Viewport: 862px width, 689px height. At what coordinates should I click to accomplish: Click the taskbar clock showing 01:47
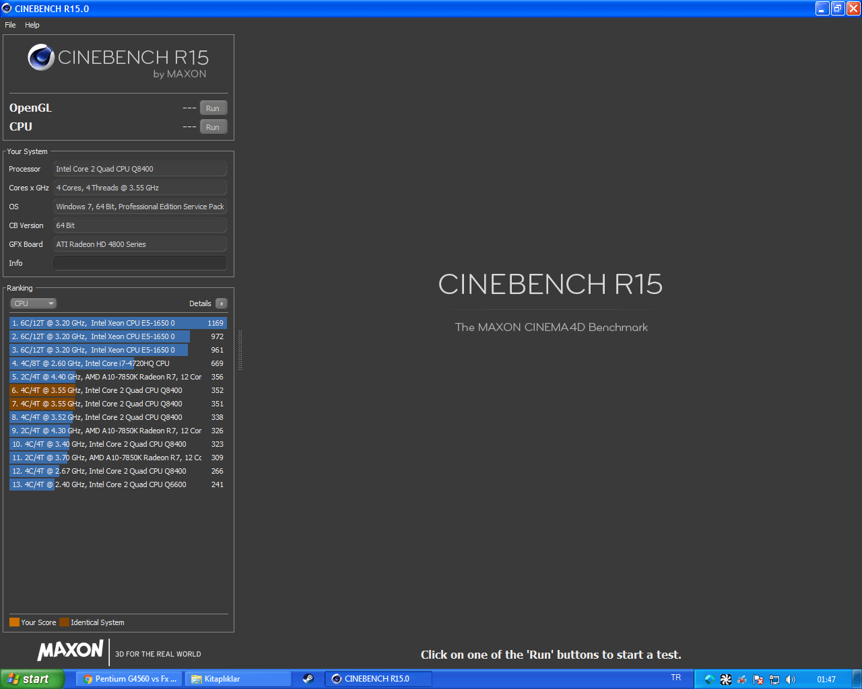[x=826, y=680]
